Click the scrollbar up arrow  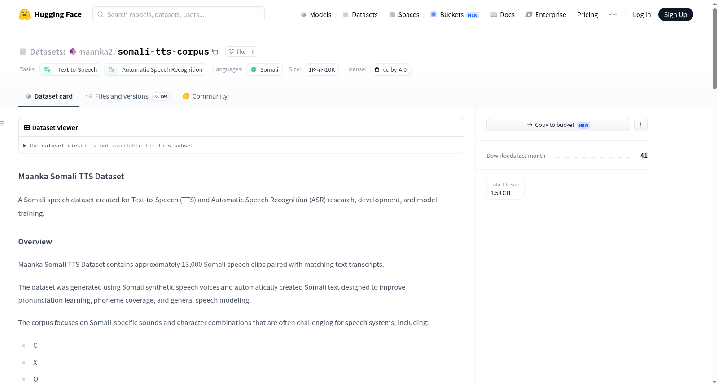pyautogui.click(x=714, y=4)
